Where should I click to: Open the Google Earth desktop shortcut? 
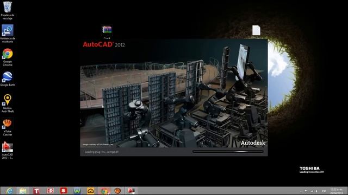tap(7, 79)
